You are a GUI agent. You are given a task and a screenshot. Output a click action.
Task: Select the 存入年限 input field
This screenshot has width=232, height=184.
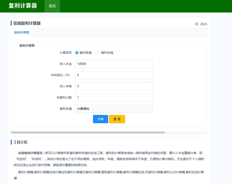pos(113,86)
